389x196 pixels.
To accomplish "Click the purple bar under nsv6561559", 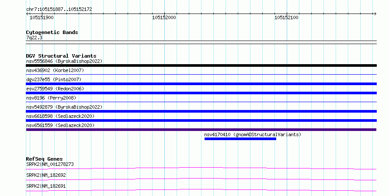I will point(201,130).
